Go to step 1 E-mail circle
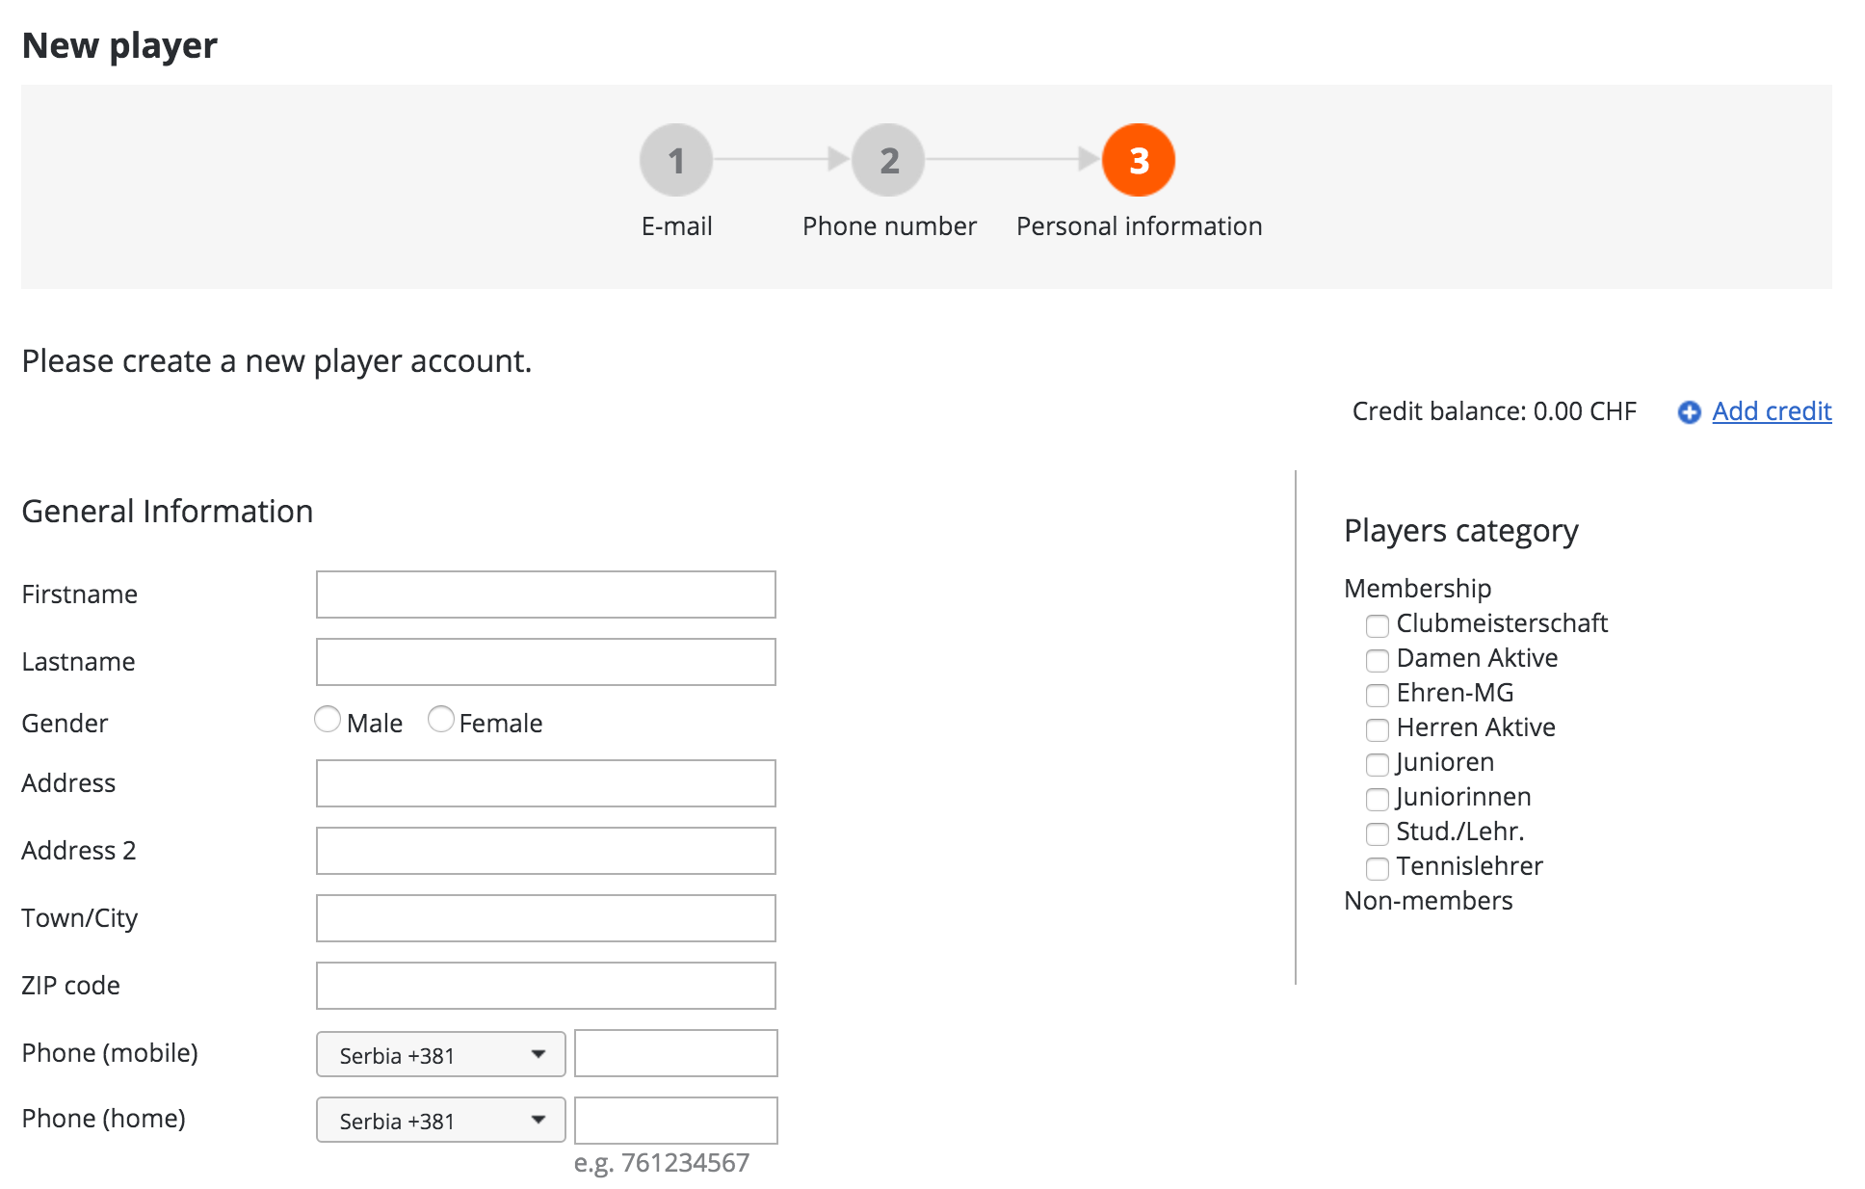This screenshot has width=1865, height=1189. click(x=676, y=160)
